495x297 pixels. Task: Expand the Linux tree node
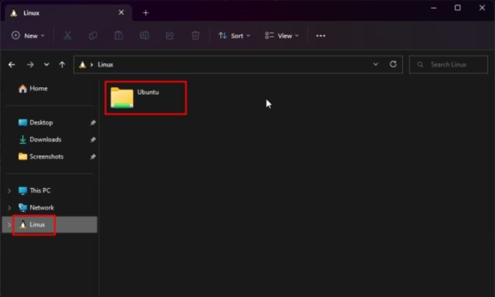click(x=9, y=225)
